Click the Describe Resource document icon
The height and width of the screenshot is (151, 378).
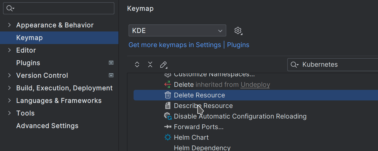[x=168, y=106]
